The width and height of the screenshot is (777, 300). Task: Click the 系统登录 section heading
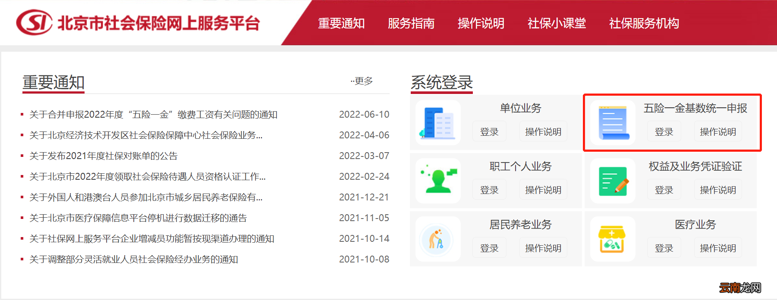pyautogui.click(x=442, y=82)
